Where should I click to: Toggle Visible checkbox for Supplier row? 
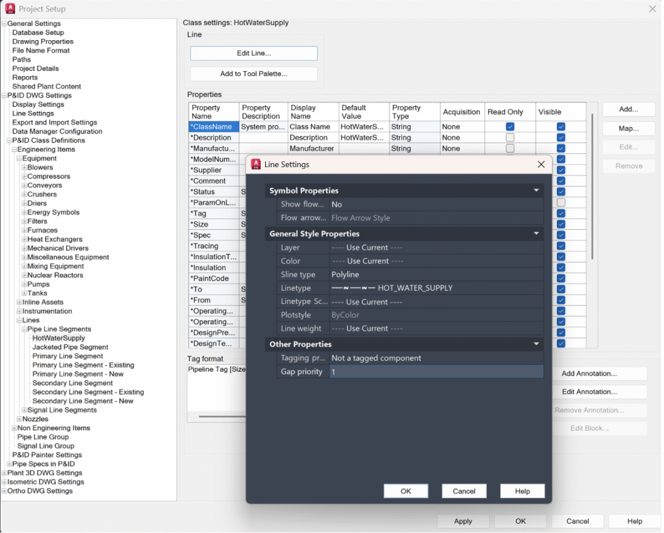[x=561, y=170]
